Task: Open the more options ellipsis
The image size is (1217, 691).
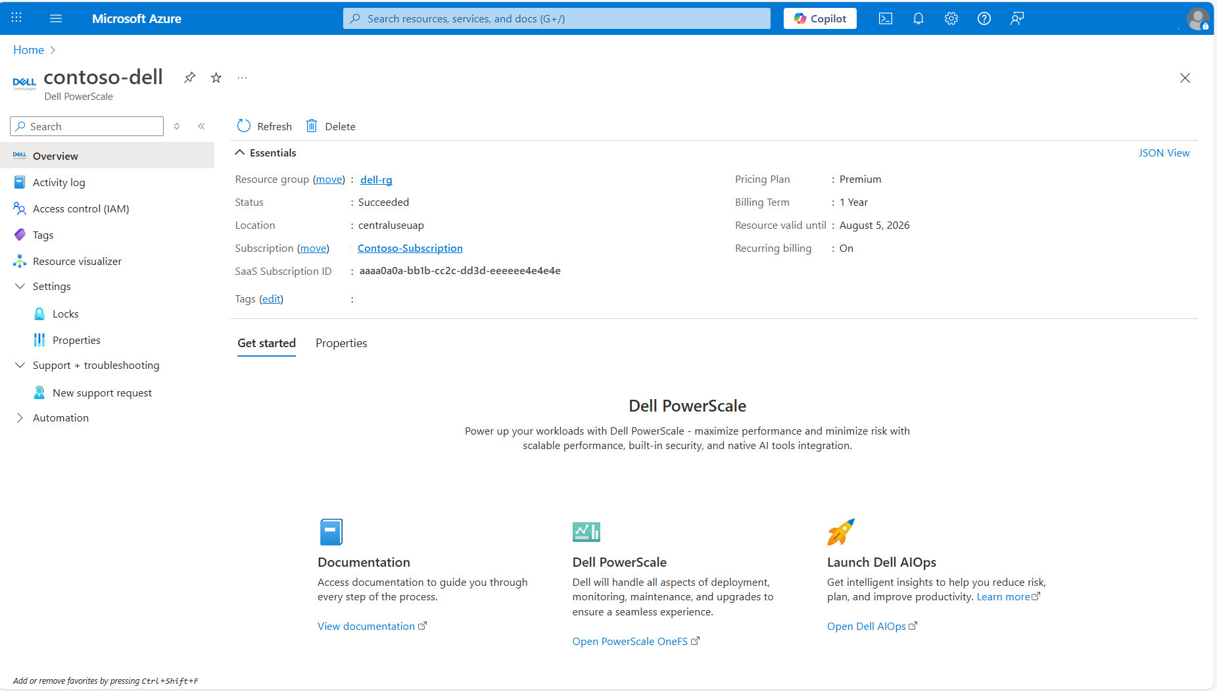Action: coord(243,78)
